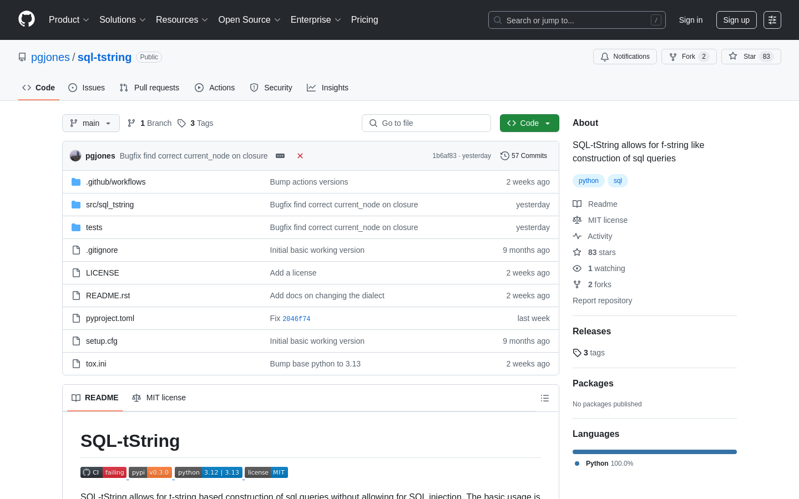Open Report repository link
The height and width of the screenshot is (499, 799).
602,301
